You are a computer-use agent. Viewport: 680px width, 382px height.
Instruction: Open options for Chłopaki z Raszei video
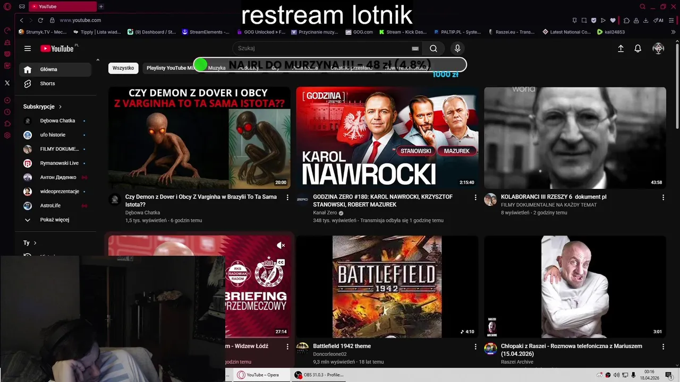[663, 346]
